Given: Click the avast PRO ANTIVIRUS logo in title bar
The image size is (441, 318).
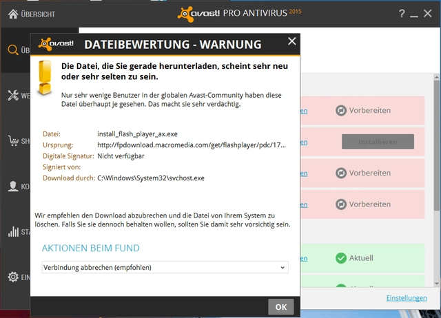Looking at the screenshot, I should (239, 13).
